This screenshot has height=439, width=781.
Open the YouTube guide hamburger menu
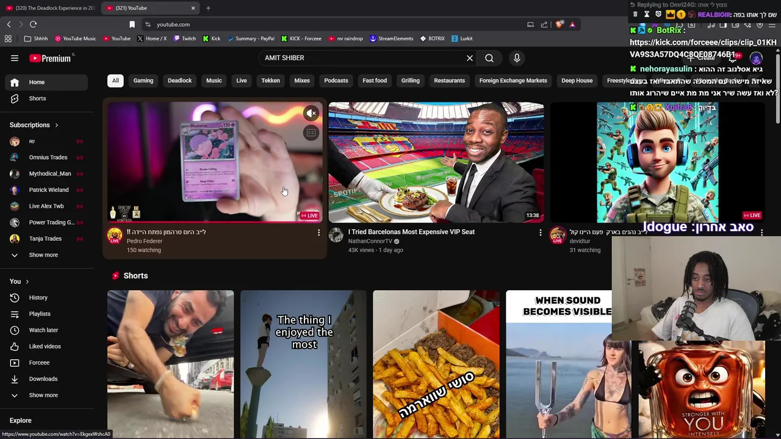coord(15,58)
